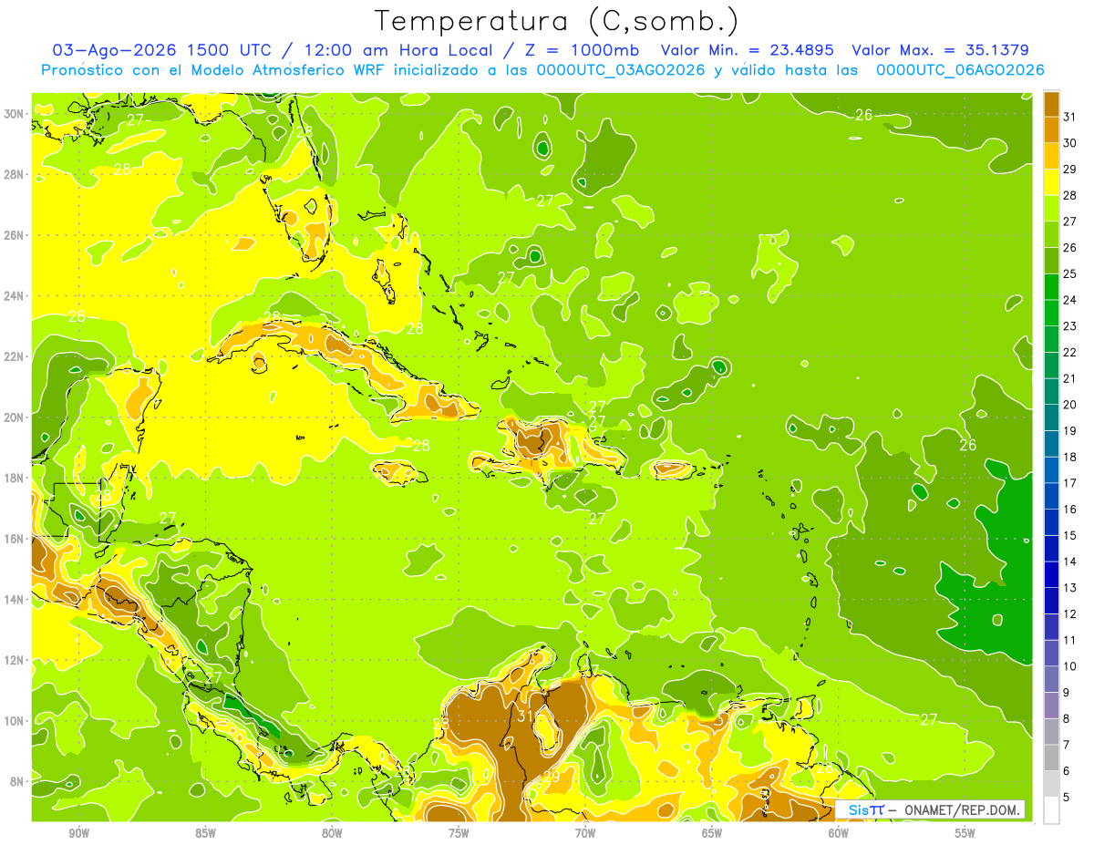This screenshot has height=845, width=1094.
Task: Click the orange legend swatch between 30 and 31
Action: [x=1051, y=130]
